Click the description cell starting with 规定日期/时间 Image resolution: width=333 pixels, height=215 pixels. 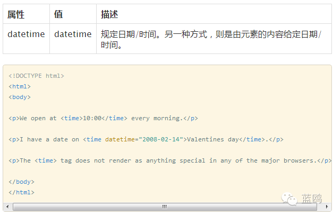click(x=214, y=39)
